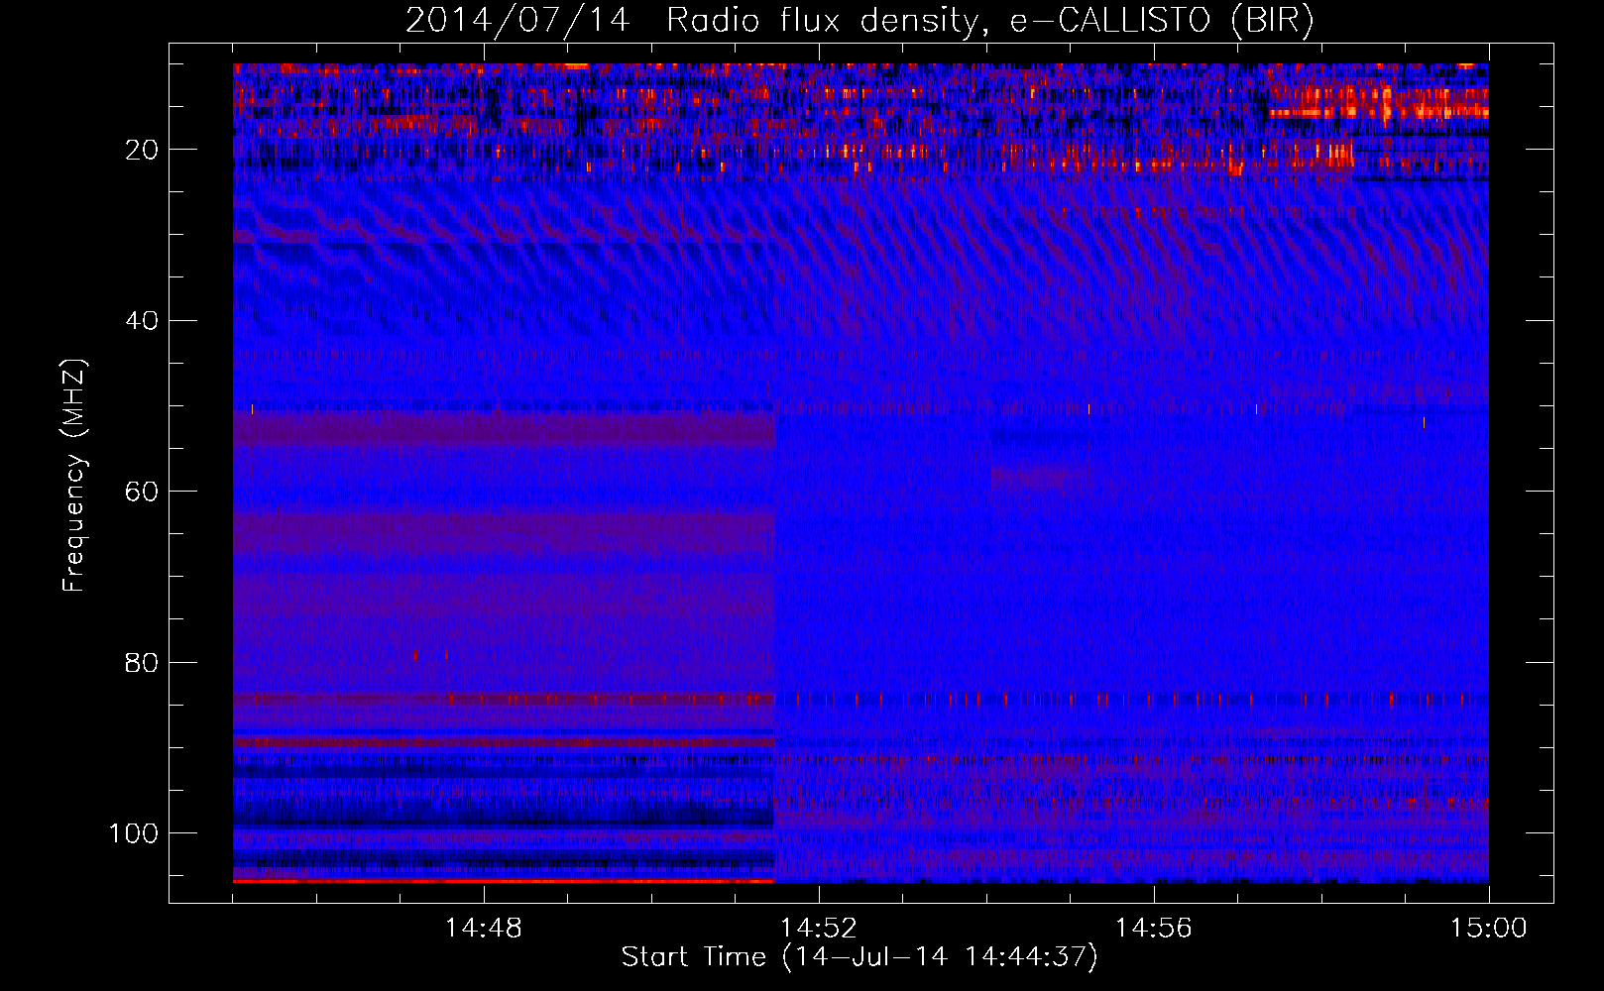Click the "Frequency (MHZ)" y-axis label
The width and height of the screenshot is (1604, 991).
75,476
